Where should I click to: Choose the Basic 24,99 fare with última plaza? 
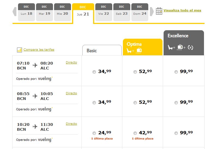[94, 133]
